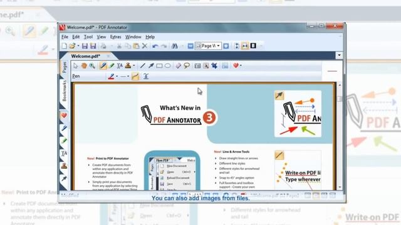Undo the last action with the blue arrow
401x225 pixels.
[x=155, y=46]
